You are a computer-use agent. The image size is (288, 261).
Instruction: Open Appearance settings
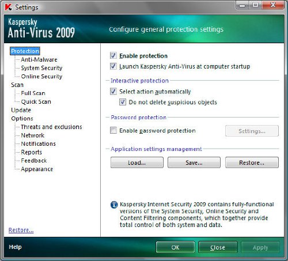coord(37,169)
